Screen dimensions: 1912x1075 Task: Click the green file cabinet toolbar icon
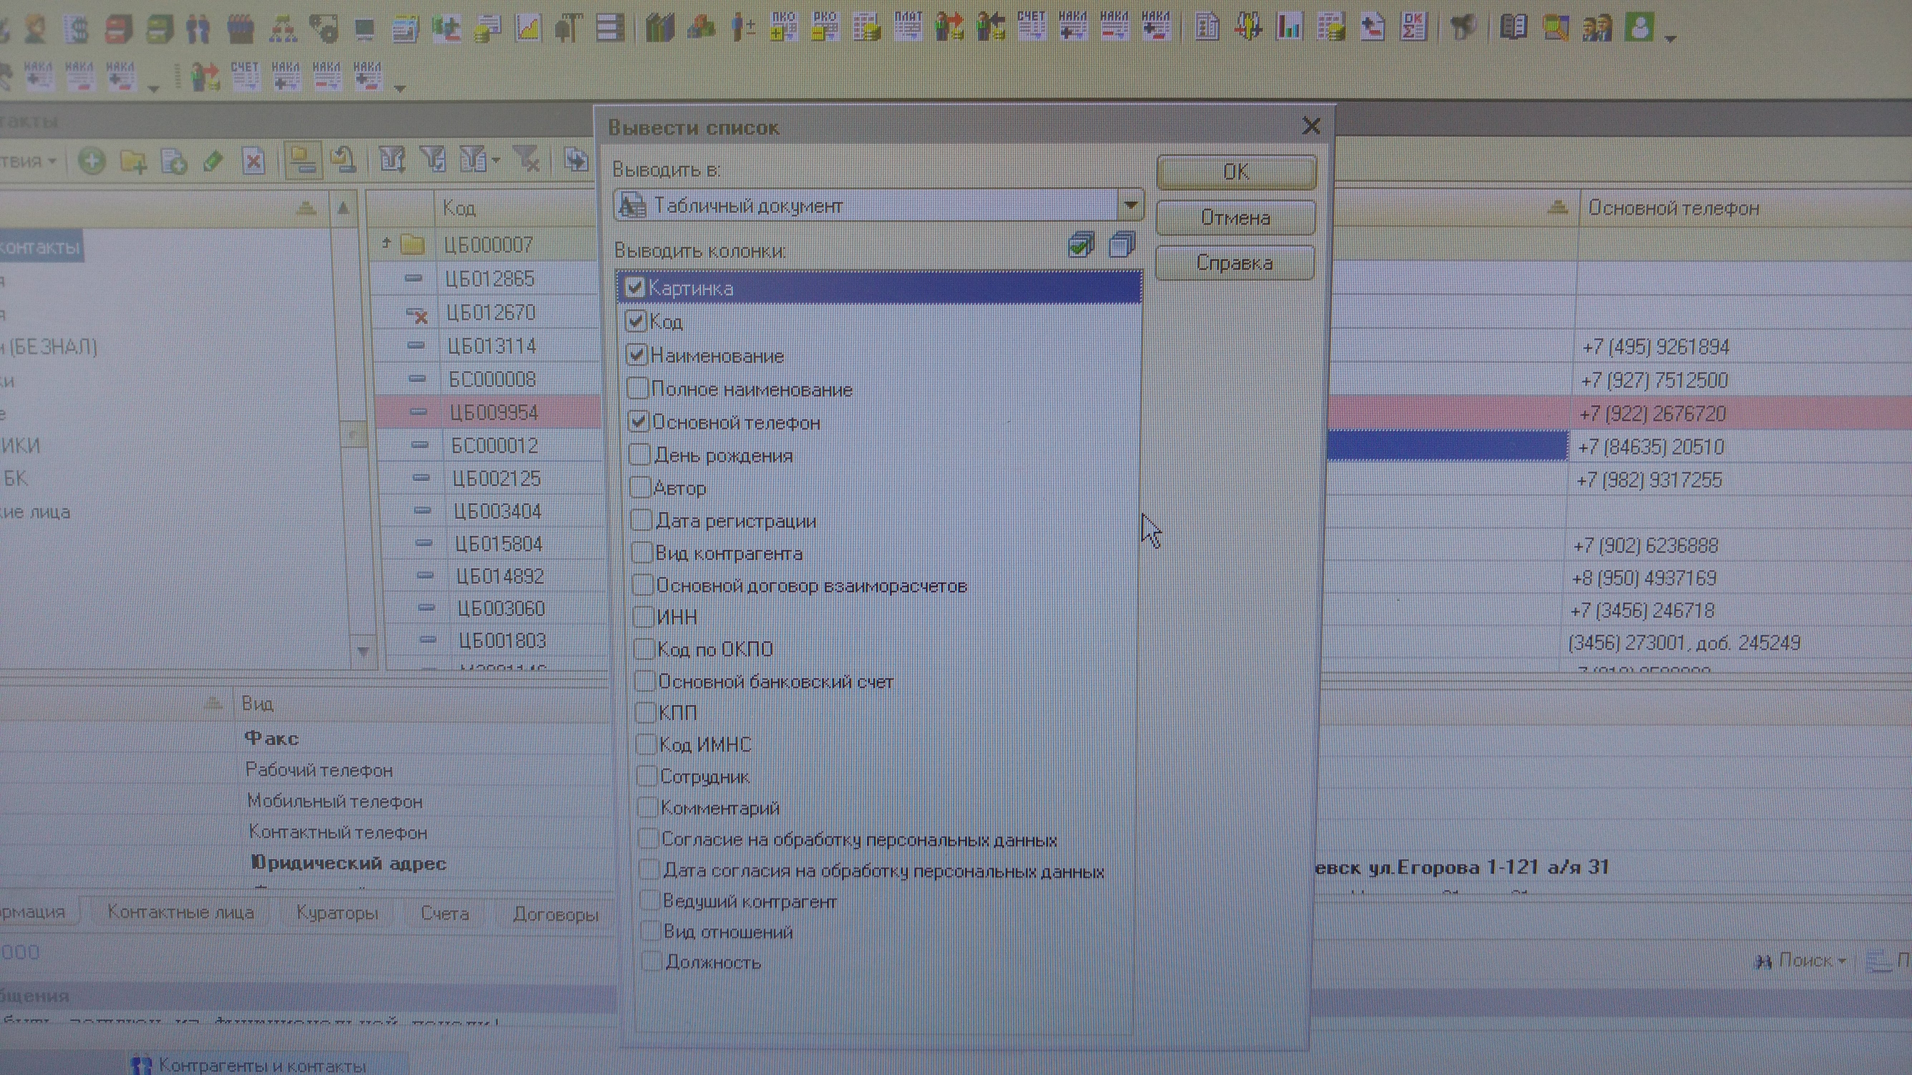coord(159,30)
